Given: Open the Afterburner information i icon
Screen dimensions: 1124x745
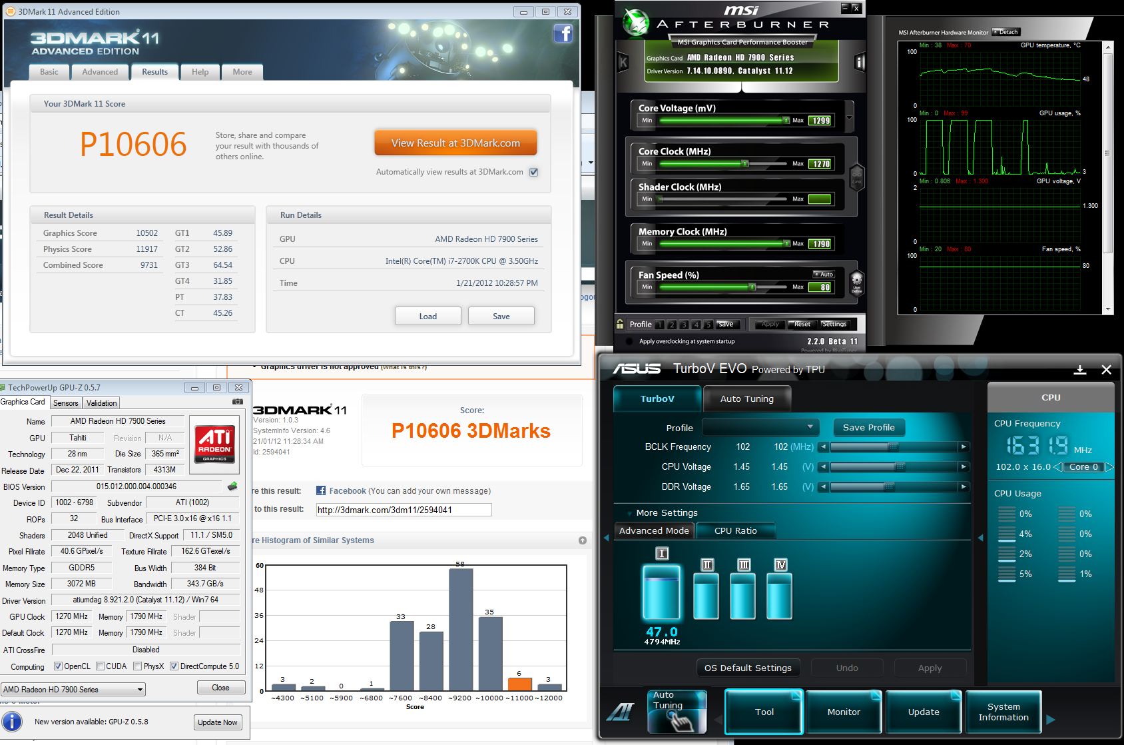Looking at the screenshot, I should (x=860, y=63).
